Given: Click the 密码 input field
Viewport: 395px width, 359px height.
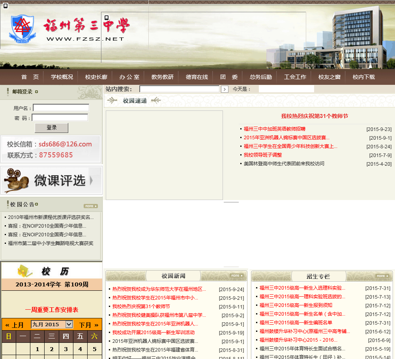Looking at the screenshot, I should 60,118.
